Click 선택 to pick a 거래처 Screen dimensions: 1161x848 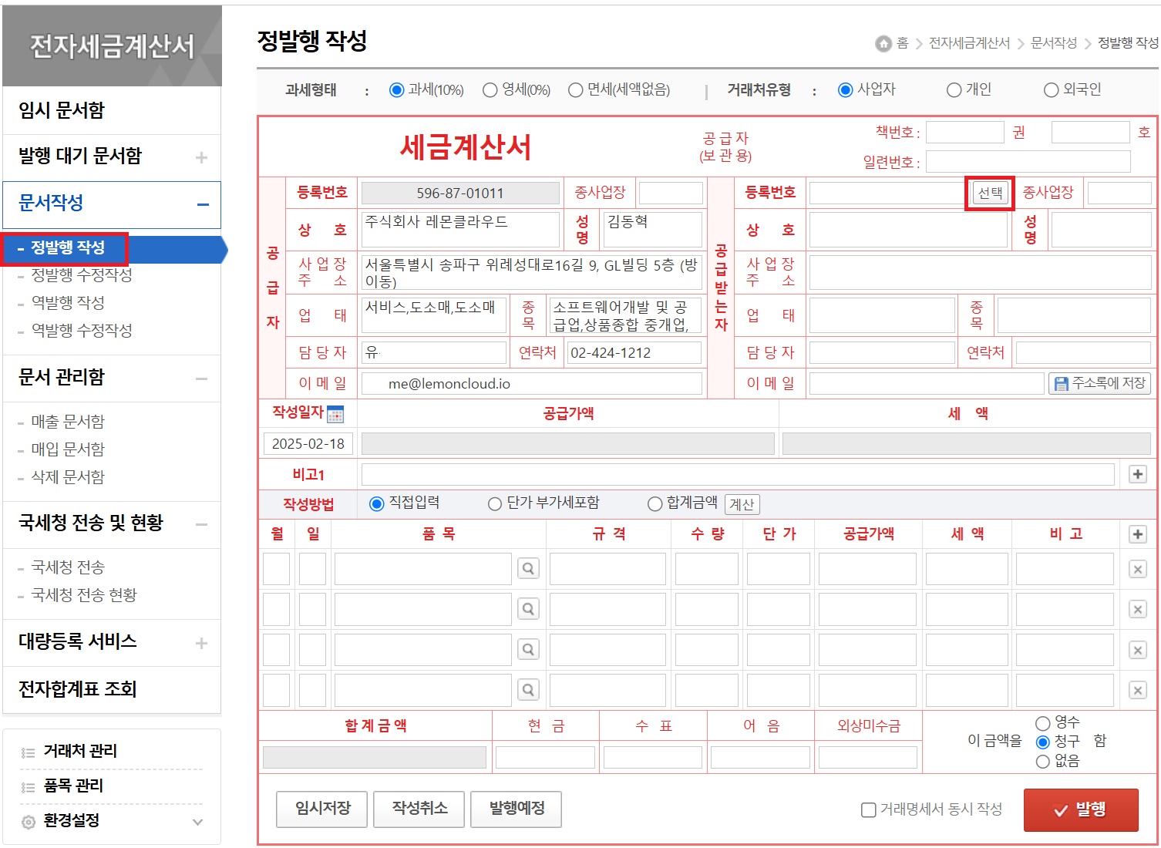[x=990, y=193]
